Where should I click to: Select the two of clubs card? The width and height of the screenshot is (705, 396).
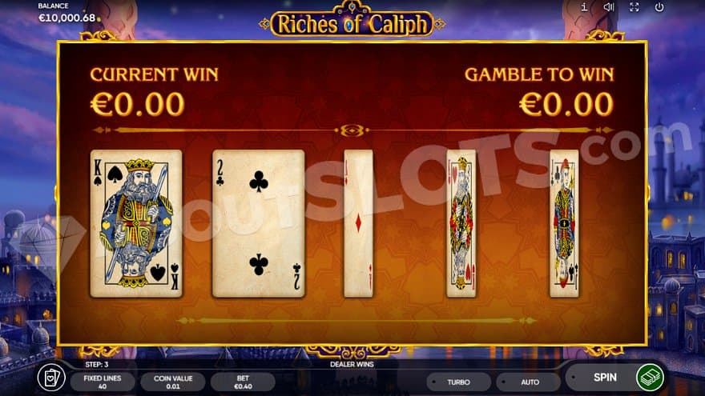[259, 223]
